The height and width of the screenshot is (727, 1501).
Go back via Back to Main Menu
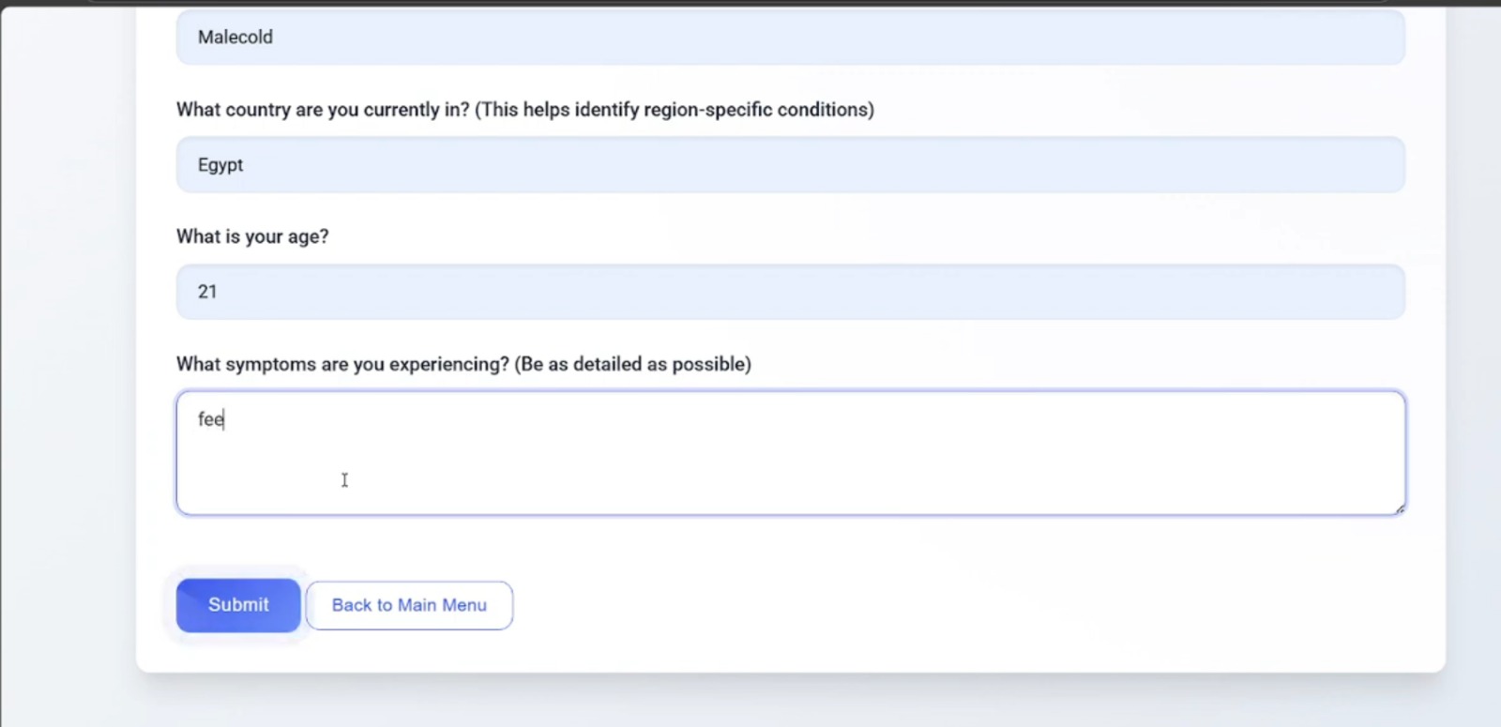tap(409, 605)
